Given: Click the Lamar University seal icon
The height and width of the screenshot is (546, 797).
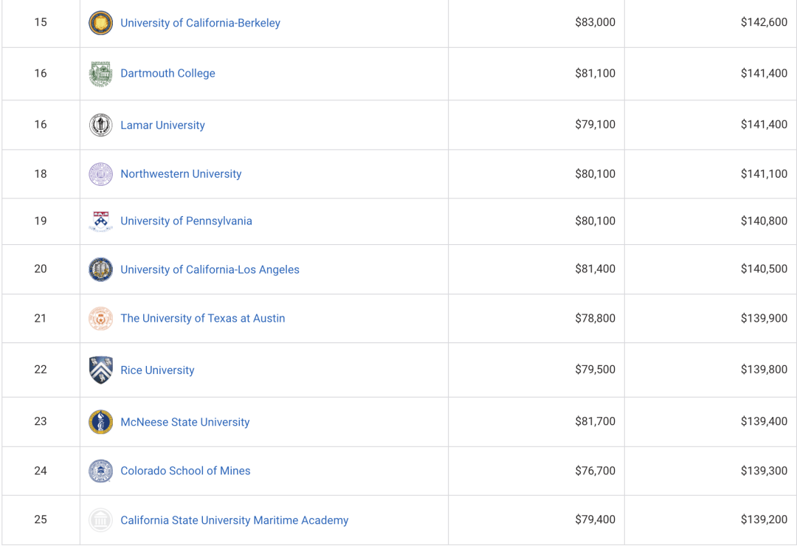Looking at the screenshot, I should (x=100, y=125).
